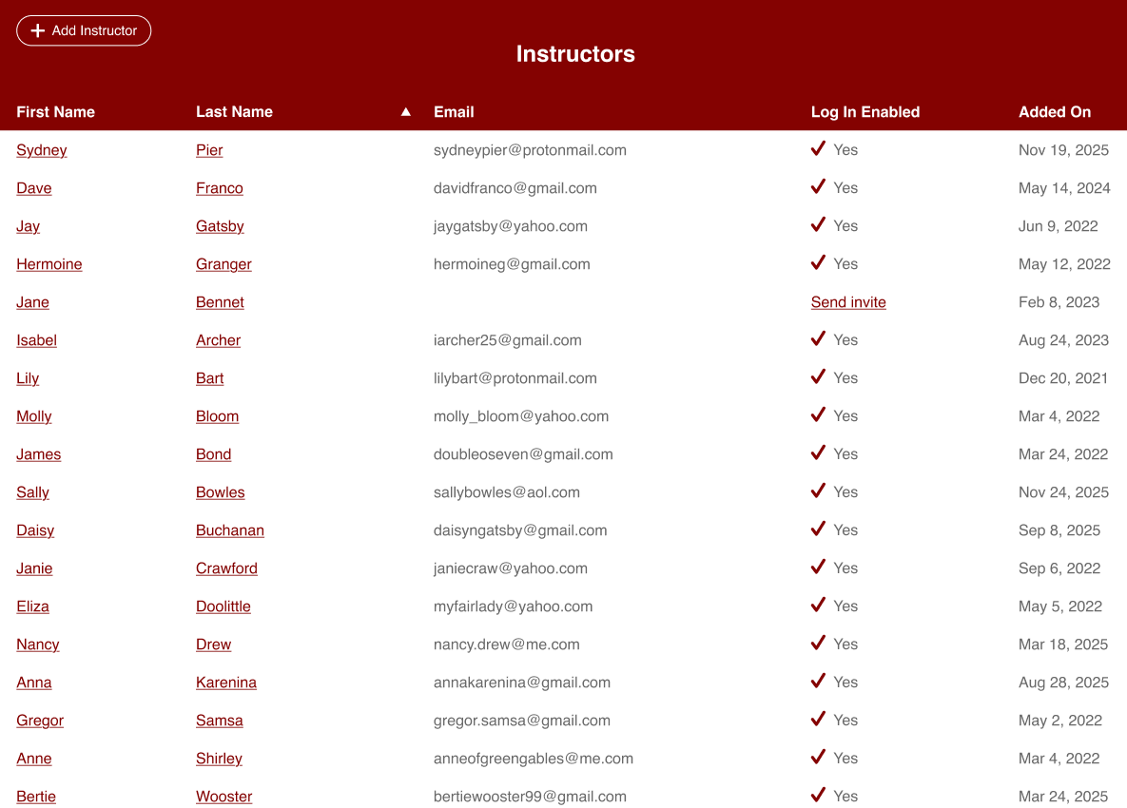Screen dimensions: 1127x808
Task: Click the First Name column header
Action: (x=55, y=111)
